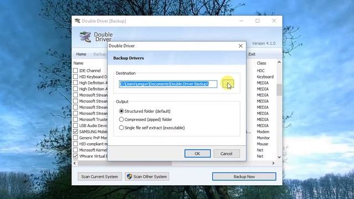Check the HID-compliant mouse checkbox

tap(75, 144)
